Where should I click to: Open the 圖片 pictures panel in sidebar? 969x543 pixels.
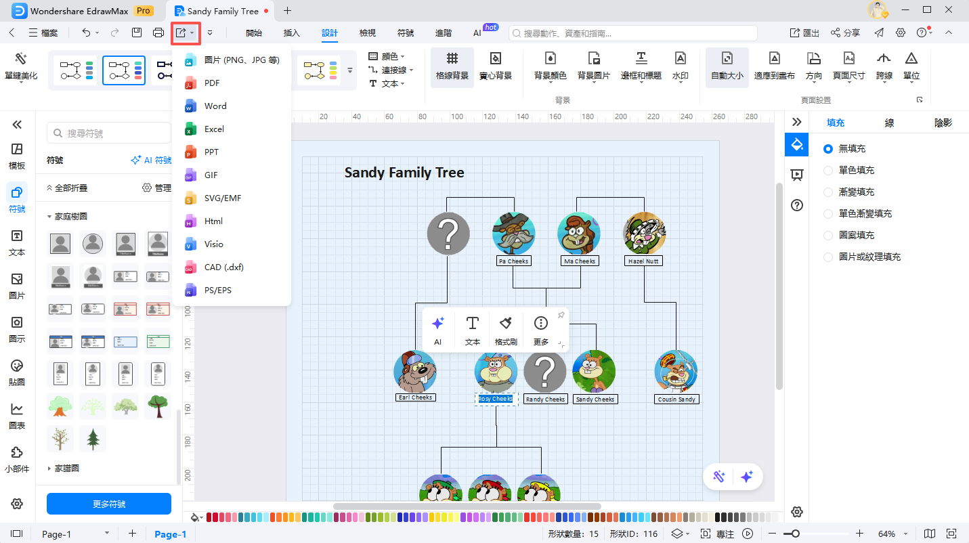pyautogui.click(x=17, y=285)
